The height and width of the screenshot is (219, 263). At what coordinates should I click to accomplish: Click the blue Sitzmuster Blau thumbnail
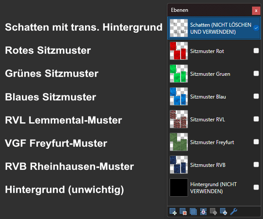179,96
